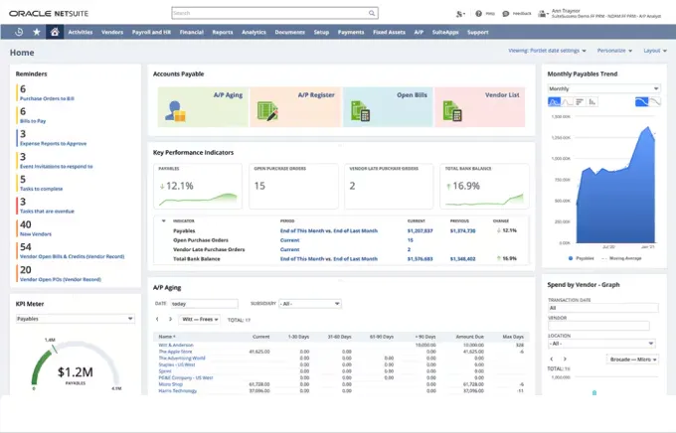Click the Bills to Pay reminder link
The width and height of the screenshot is (676, 433).
pos(34,121)
